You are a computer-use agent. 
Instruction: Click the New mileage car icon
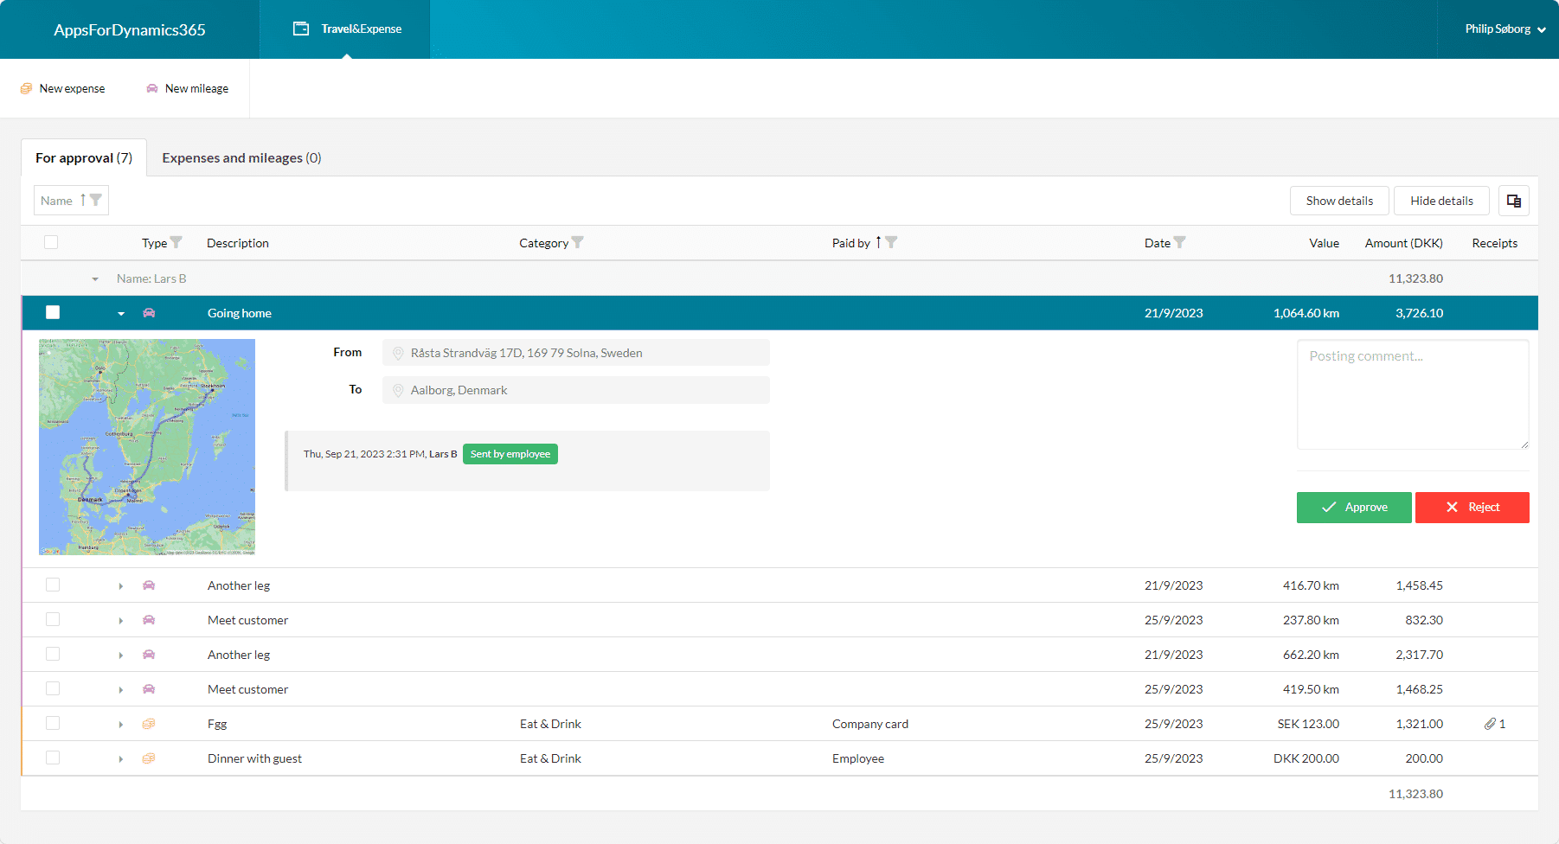coord(152,88)
